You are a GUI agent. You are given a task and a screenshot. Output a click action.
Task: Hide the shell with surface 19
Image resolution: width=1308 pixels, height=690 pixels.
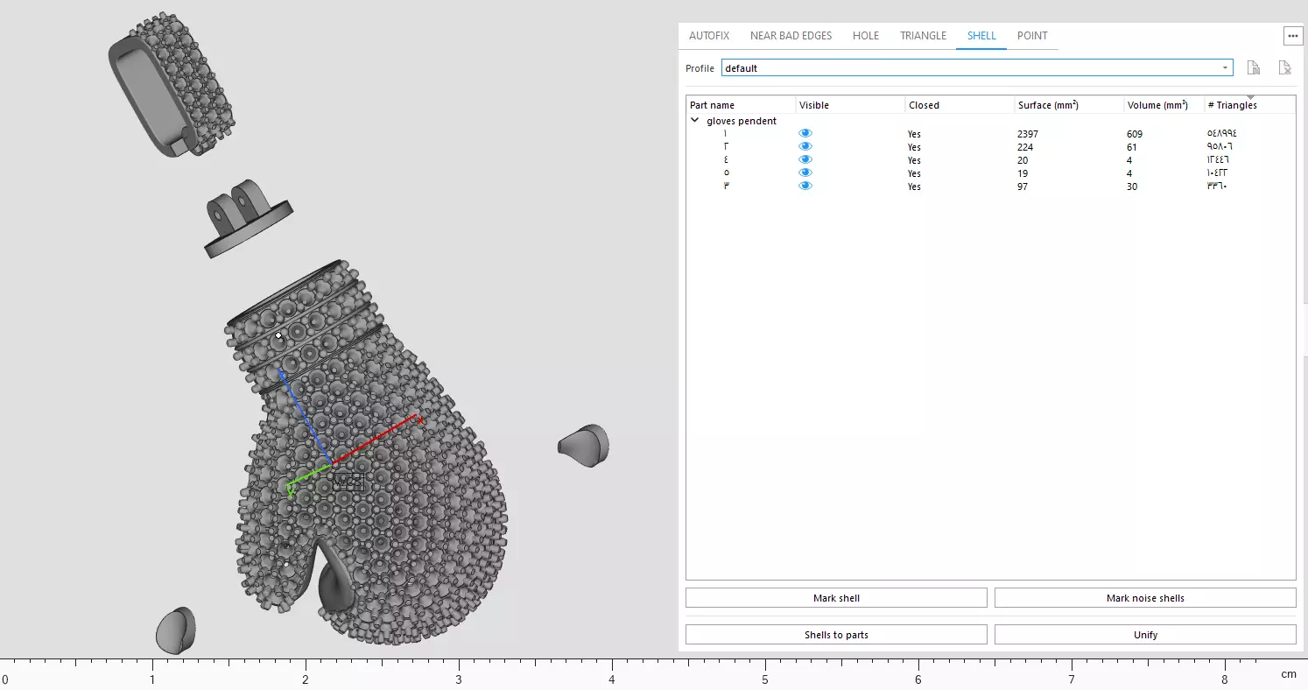click(805, 172)
